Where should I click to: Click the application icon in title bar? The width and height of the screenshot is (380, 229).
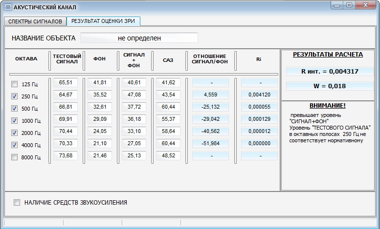(7, 7)
